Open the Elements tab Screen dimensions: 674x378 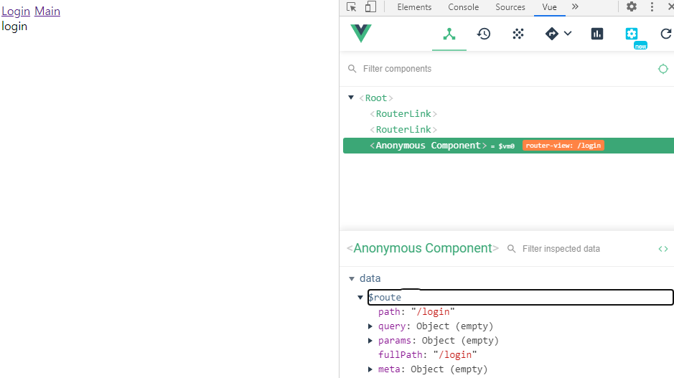tap(414, 7)
